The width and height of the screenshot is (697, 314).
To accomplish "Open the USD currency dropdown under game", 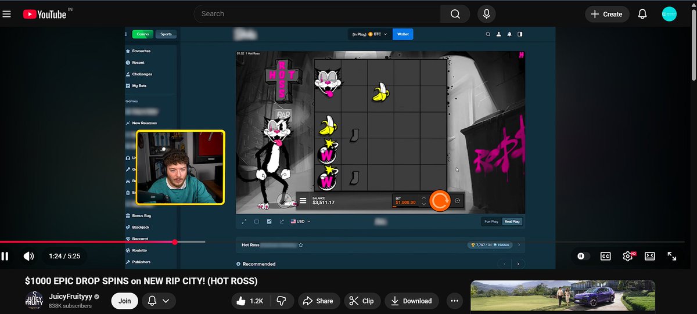I will pyautogui.click(x=300, y=221).
